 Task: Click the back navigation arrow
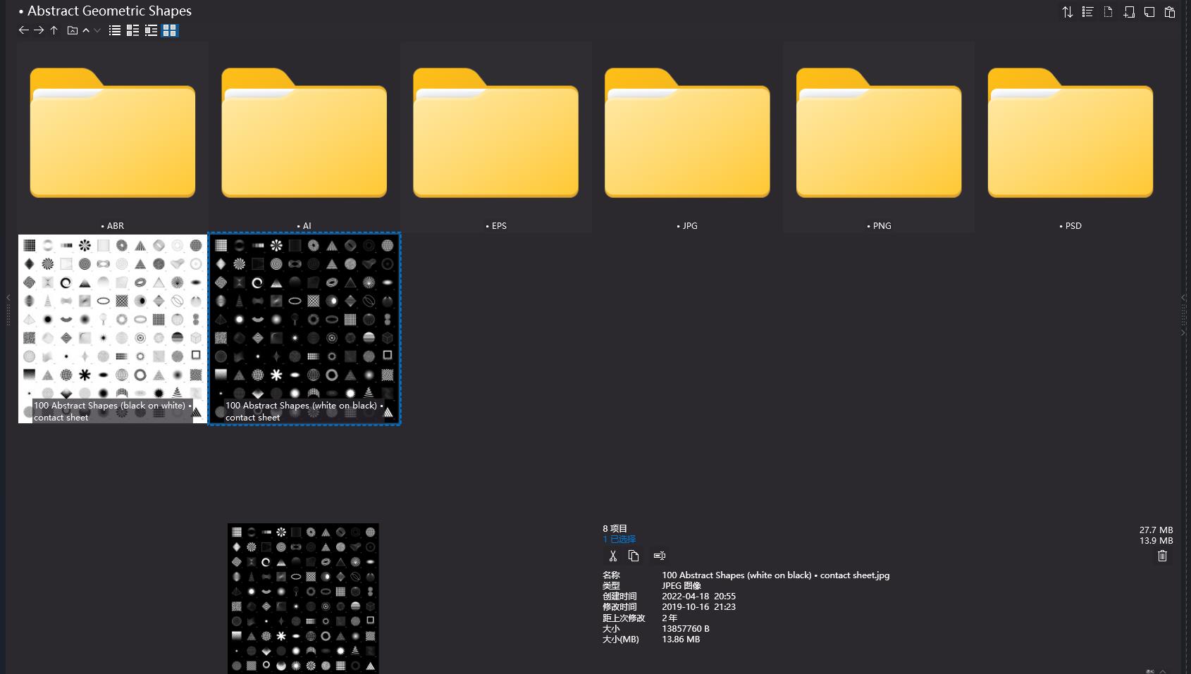(x=23, y=30)
